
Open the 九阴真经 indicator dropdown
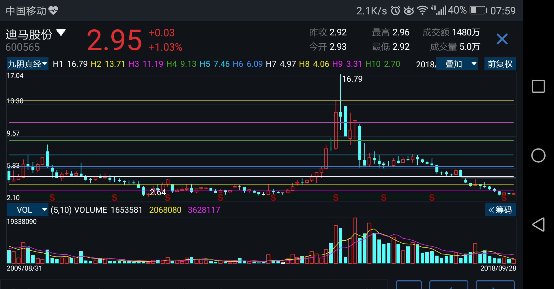27,64
